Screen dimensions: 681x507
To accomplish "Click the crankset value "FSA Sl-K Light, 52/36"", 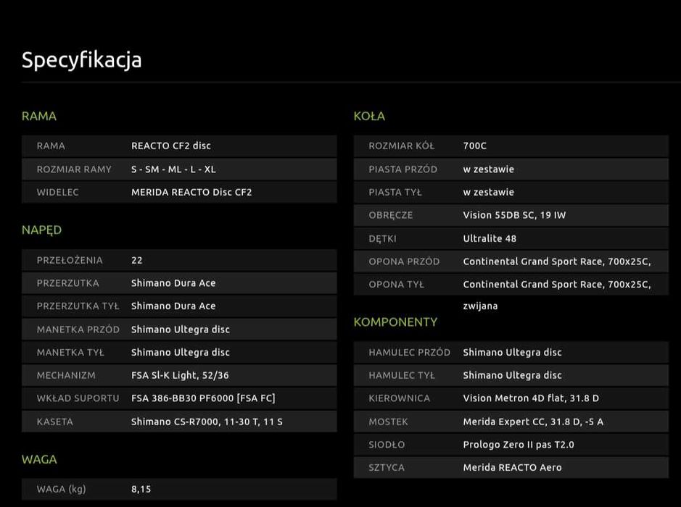I will (180, 375).
